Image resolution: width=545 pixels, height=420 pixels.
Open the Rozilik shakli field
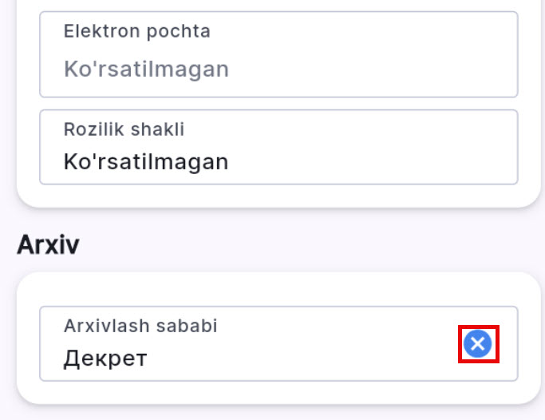click(x=278, y=148)
